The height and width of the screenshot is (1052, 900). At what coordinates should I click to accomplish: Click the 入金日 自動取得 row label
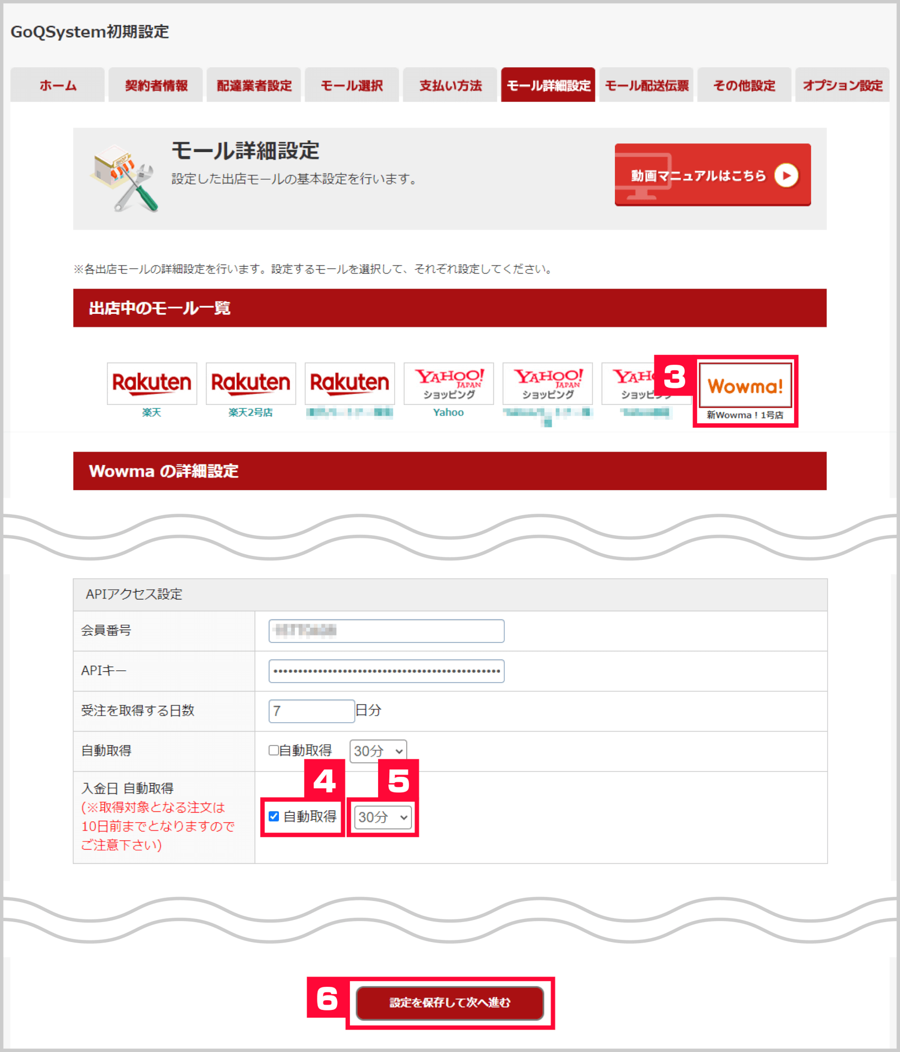pyautogui.click(x=127, y=788)
